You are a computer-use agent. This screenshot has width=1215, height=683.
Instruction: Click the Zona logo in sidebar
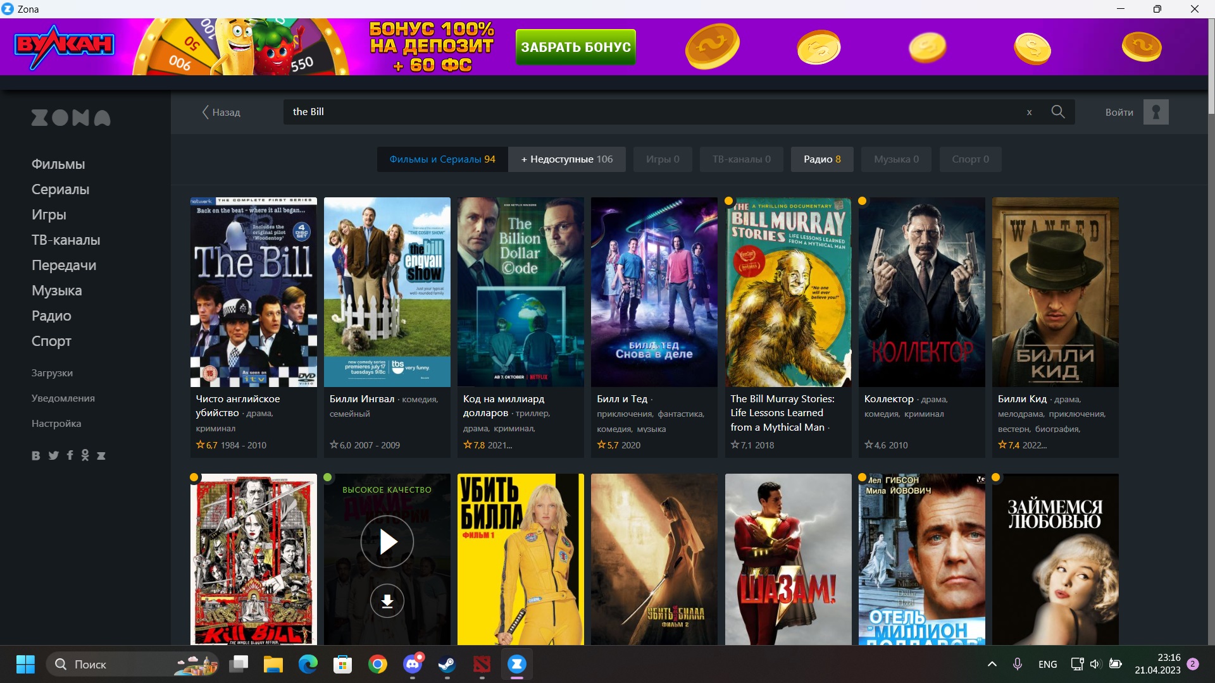[71, 118]
